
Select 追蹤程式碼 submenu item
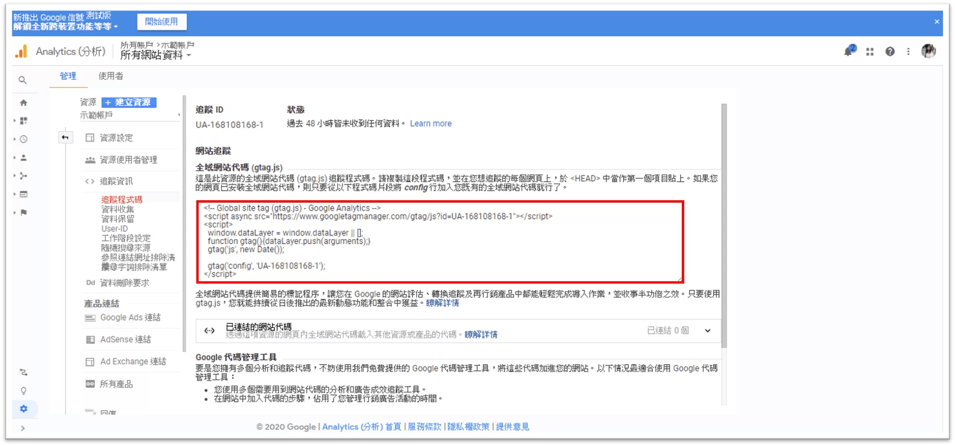122,199
